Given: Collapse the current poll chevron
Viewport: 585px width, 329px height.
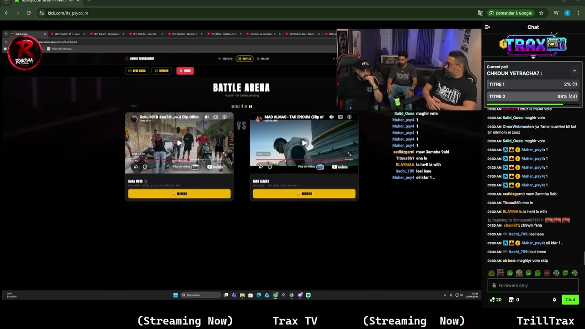Looking at the screenshot, I should 574,71.
